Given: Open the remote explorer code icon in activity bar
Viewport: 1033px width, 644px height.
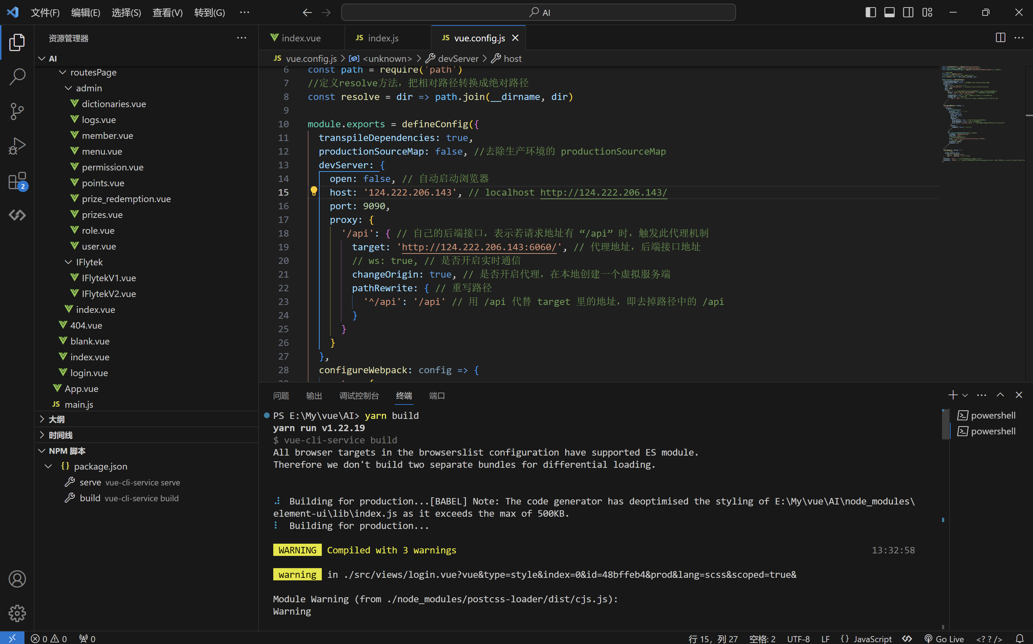Looking at the screenshot, I should click(x=17, y=215).
